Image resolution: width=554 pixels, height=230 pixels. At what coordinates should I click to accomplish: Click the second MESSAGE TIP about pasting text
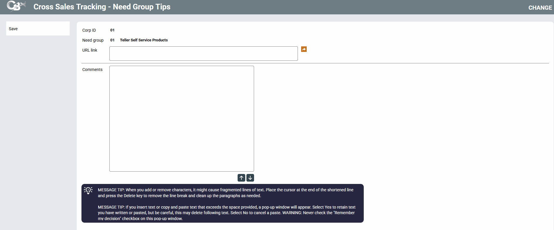[x=226, y=213]
